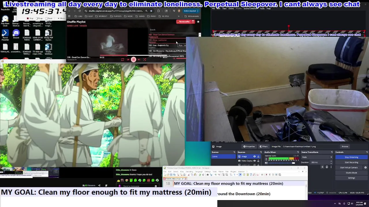The image size is (369, 207).
Task: Open WinZip PDF Express desktop icon
Action: click(x=48, y=35)
